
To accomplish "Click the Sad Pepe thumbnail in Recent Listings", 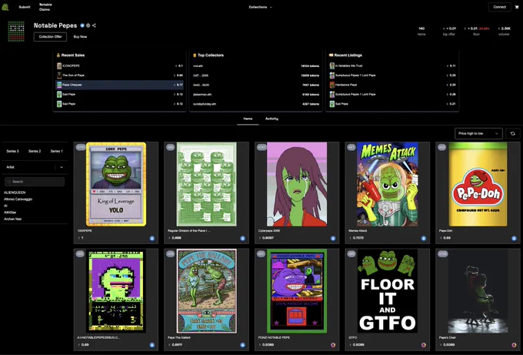I will click(332, 104).
